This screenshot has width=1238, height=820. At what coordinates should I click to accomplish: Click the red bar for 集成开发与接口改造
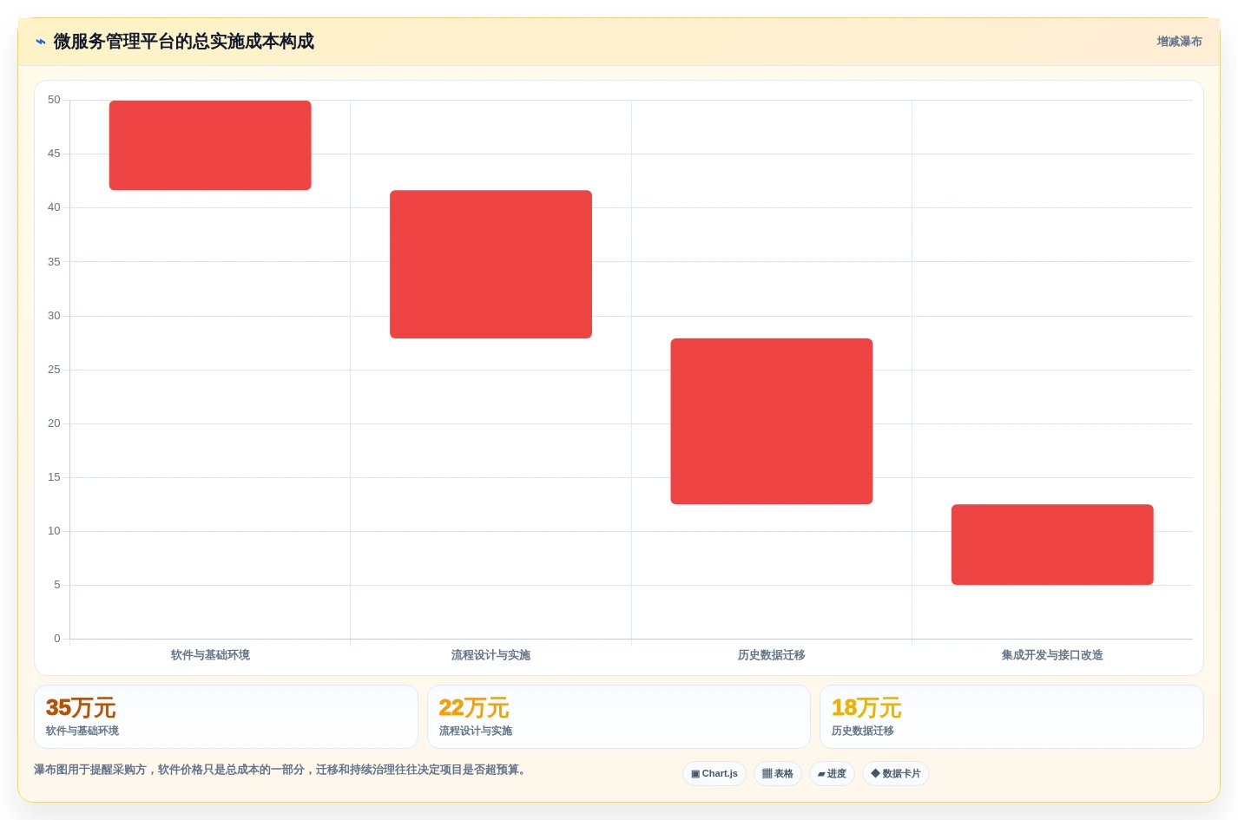coord(1052,545)
